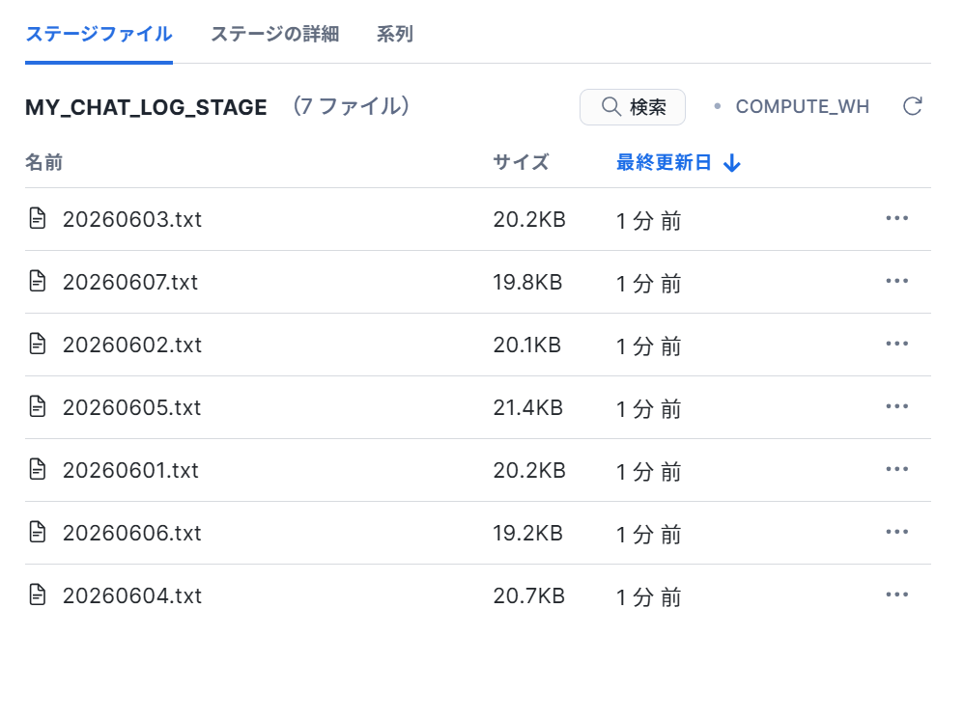The image size is (964, 719).
Task: Open more options for 20260601.txt
Action: pos(897,469)
